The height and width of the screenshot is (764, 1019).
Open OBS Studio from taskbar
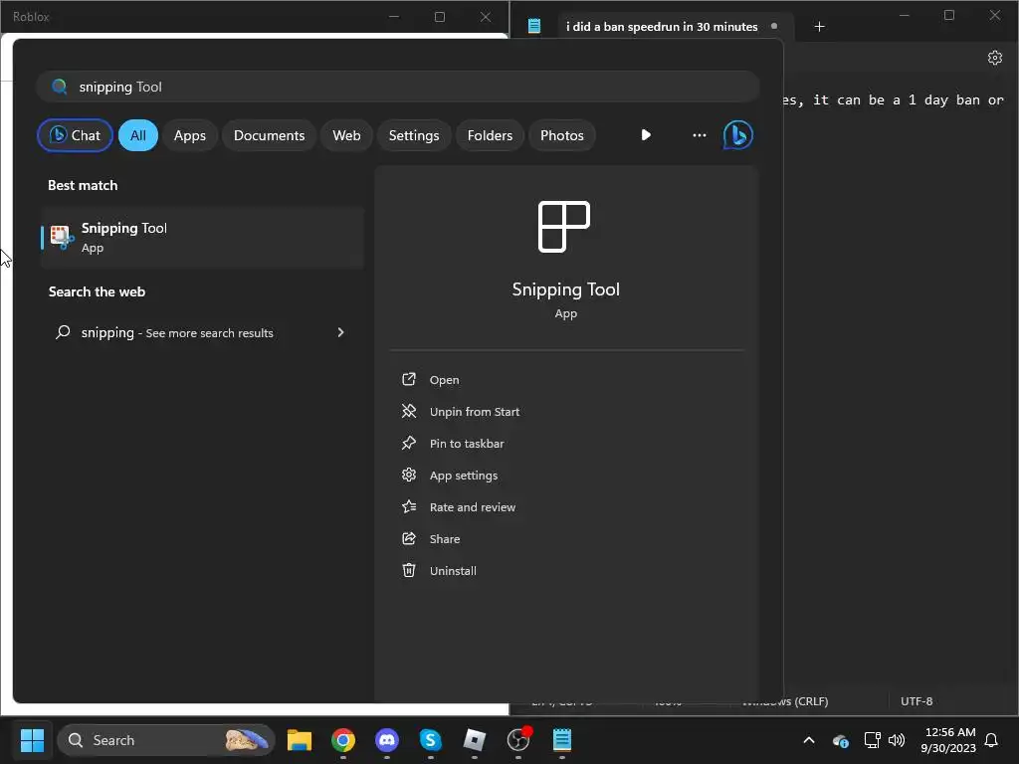(x=518, y=739)
